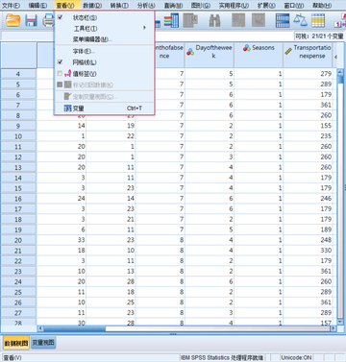Click the top-left corner cell of the grid
The height and width of the screenshot is (362, 346).
[18, 55]
